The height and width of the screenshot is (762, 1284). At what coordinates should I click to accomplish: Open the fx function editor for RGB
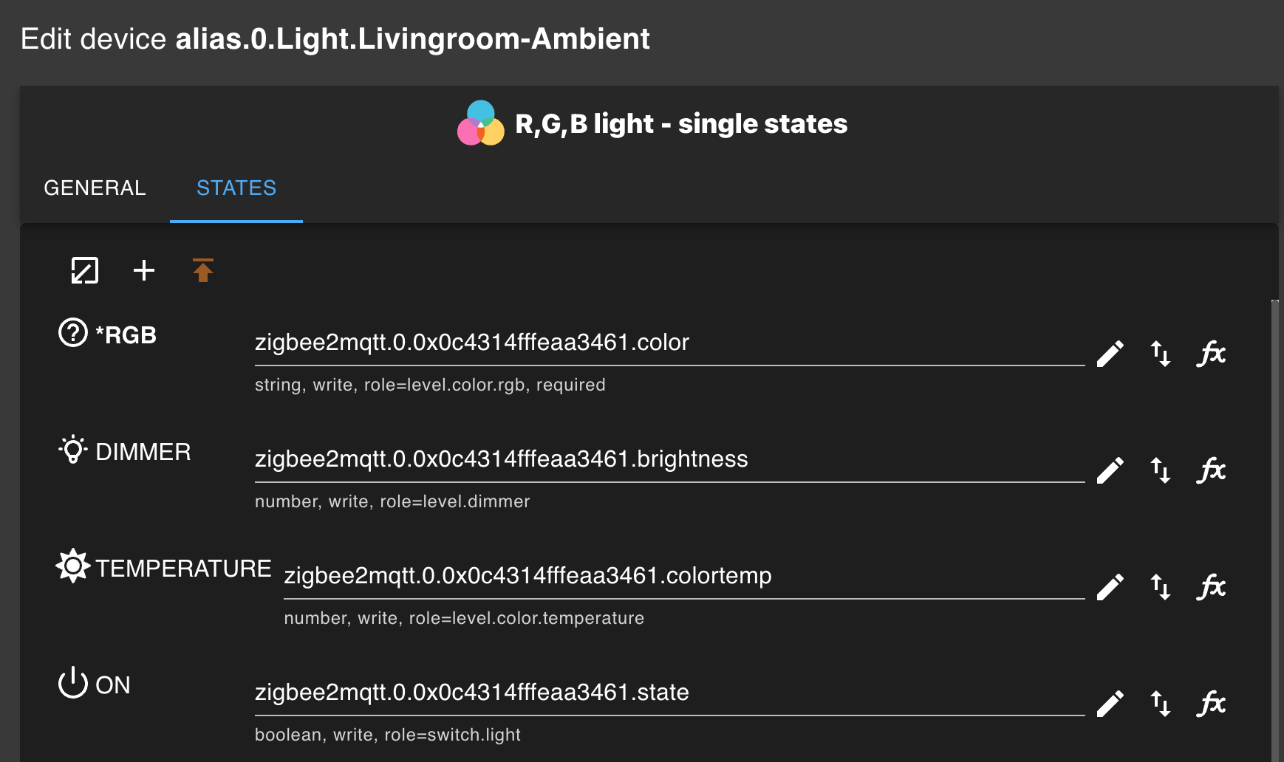point(1211,354)
